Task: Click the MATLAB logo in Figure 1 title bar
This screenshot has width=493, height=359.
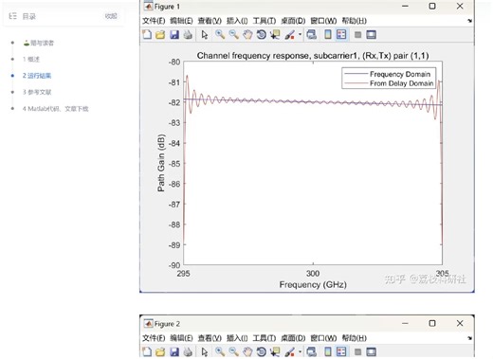Action: click(x=148, y=7)
